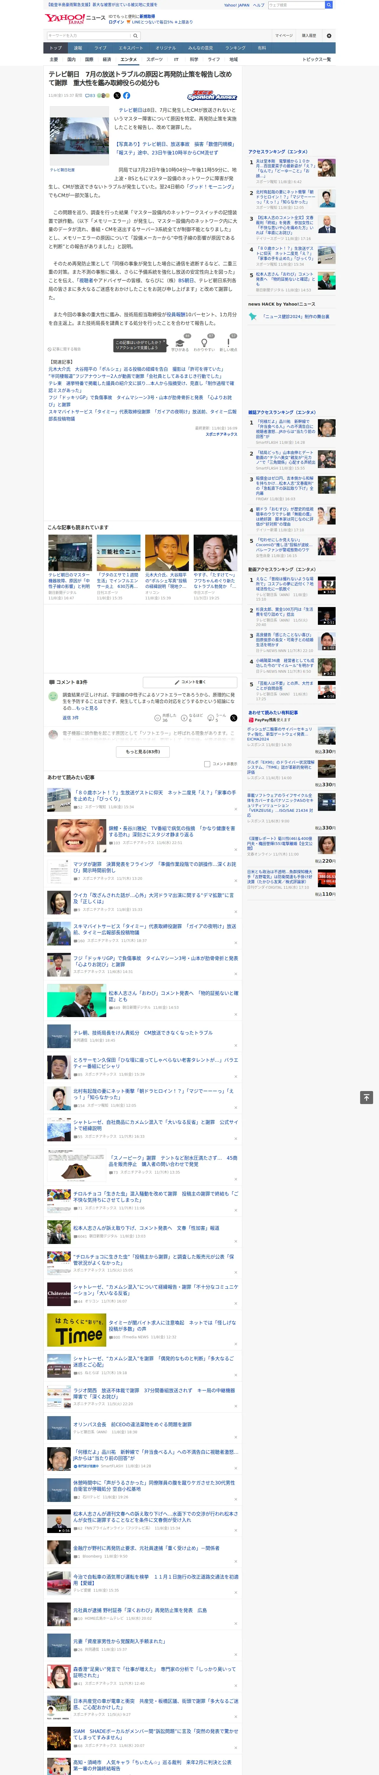Click the ログイン link
This screenshot has width=379, height=1775.
click(116, 22)
